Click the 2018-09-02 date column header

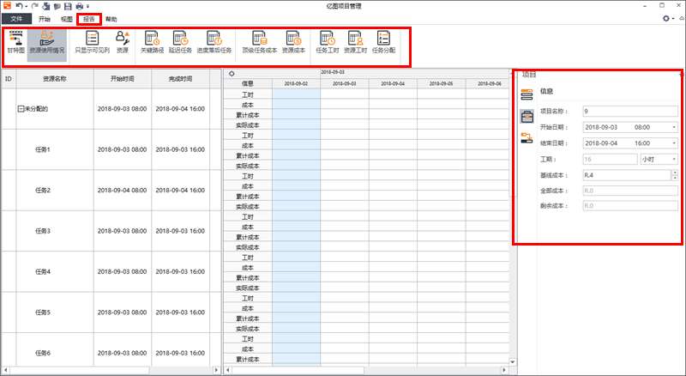[x=296, y=83]
